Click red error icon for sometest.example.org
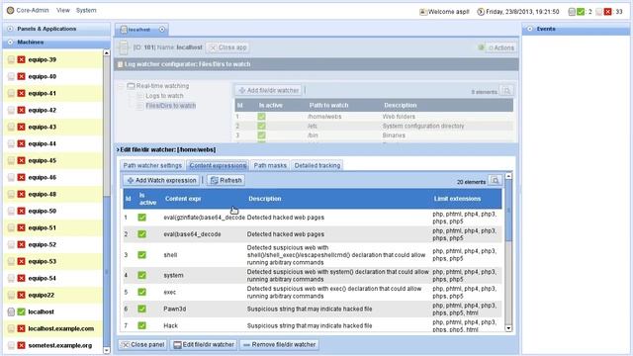 pos(22,345)
